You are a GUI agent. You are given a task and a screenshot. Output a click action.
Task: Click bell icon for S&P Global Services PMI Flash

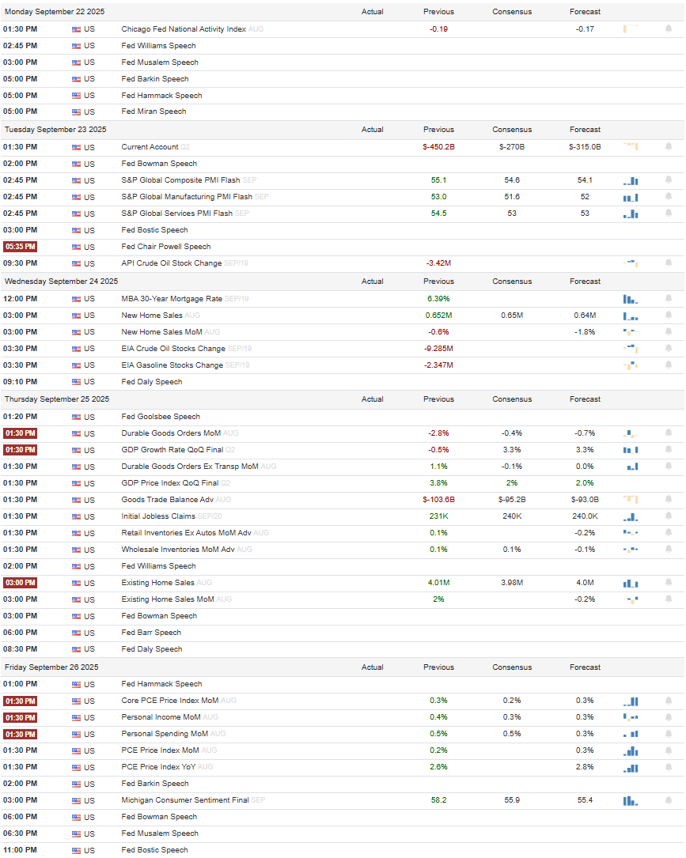669,213
